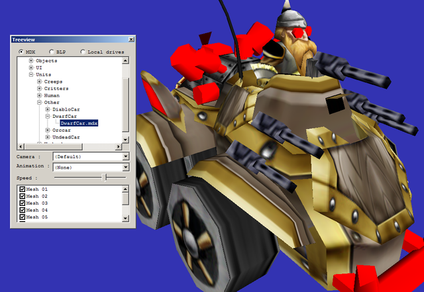Viewport: 424px width, 292px height.
Task: Select the UndeadCar tree label
Action: tap(66, 137)
